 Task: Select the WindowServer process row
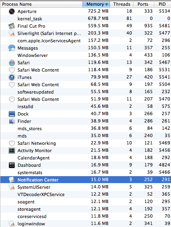(86, 55)
